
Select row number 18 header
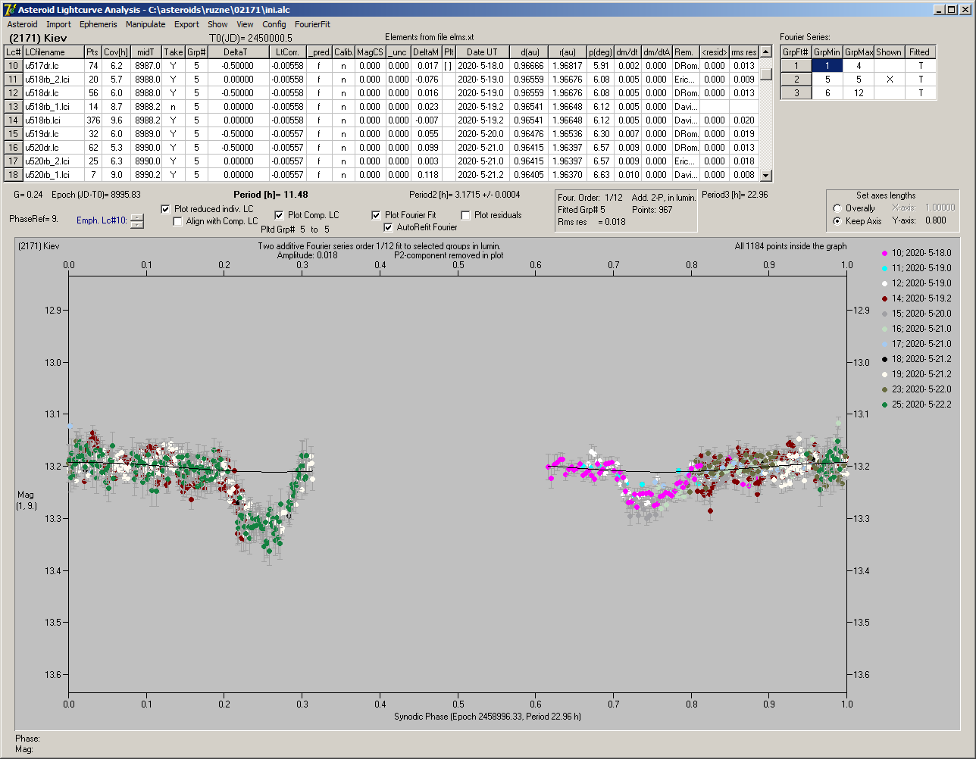14,175
